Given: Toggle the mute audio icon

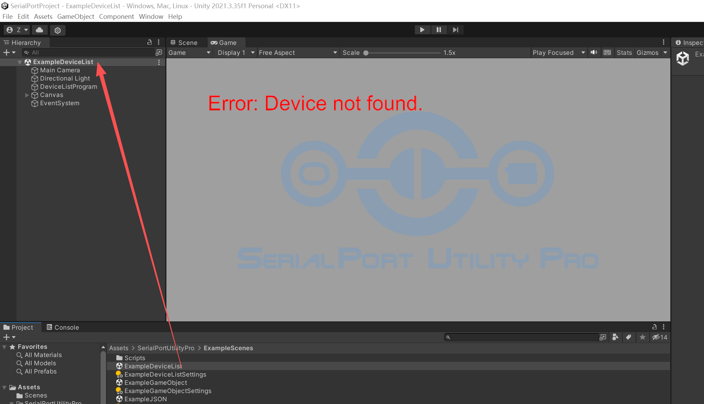Looking at the screenshot, I should [x=594, y=52].
